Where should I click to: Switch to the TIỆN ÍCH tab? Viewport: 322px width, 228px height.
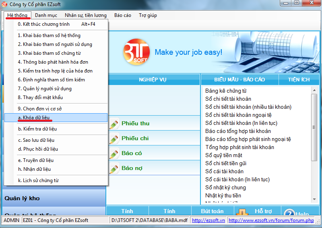(x=299, y=80)
